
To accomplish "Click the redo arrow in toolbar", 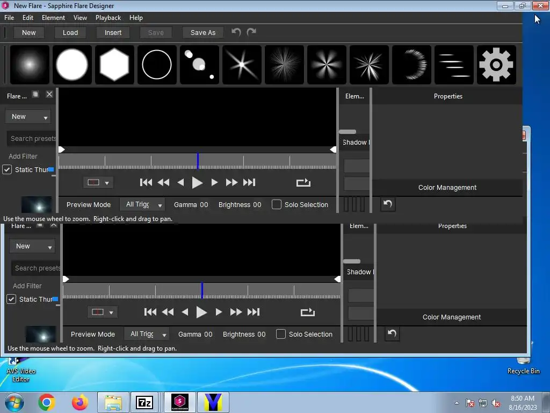I will coord(251,32).
